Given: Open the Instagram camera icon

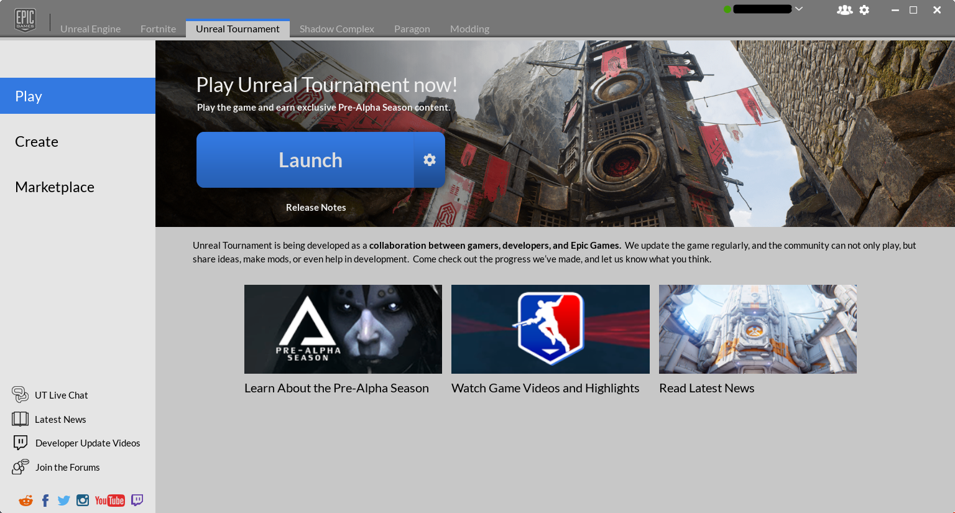Looking at the screenshot, I should point(83,500).
